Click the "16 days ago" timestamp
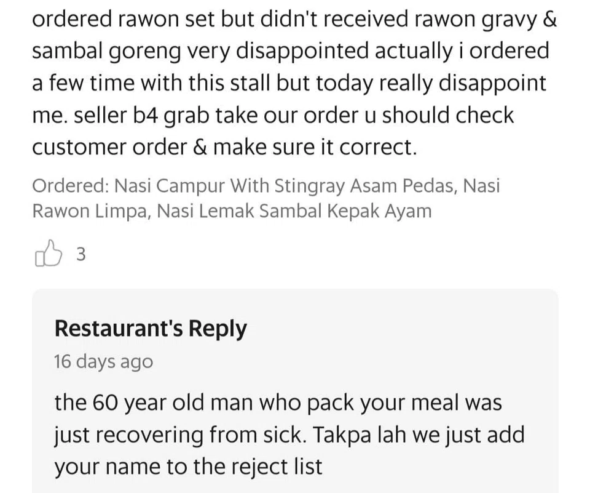Image resolution: width=590 pixels, height=493 pixels. pyautogui.click(x=103, y=361)
